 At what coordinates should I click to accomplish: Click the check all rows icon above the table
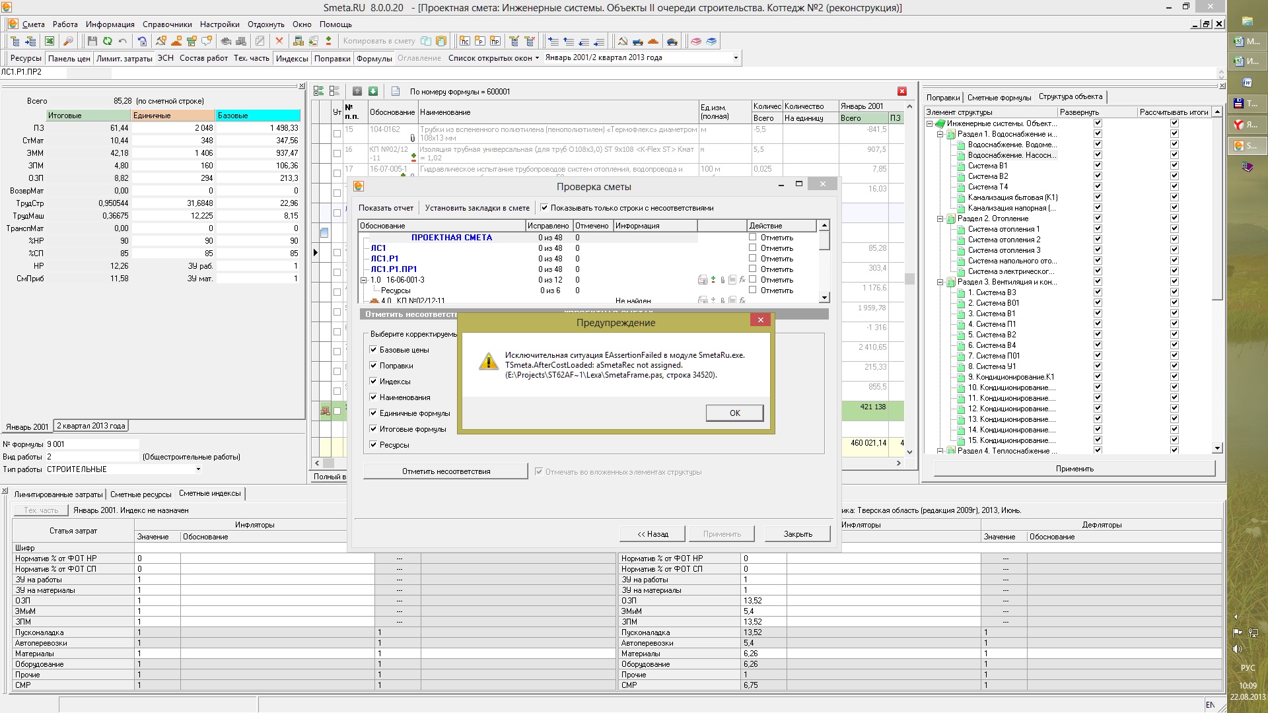[319, 91]
